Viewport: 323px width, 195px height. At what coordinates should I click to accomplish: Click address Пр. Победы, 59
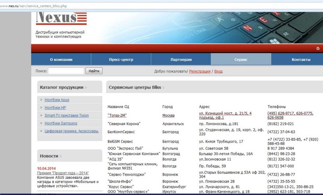tap(212, 166)
